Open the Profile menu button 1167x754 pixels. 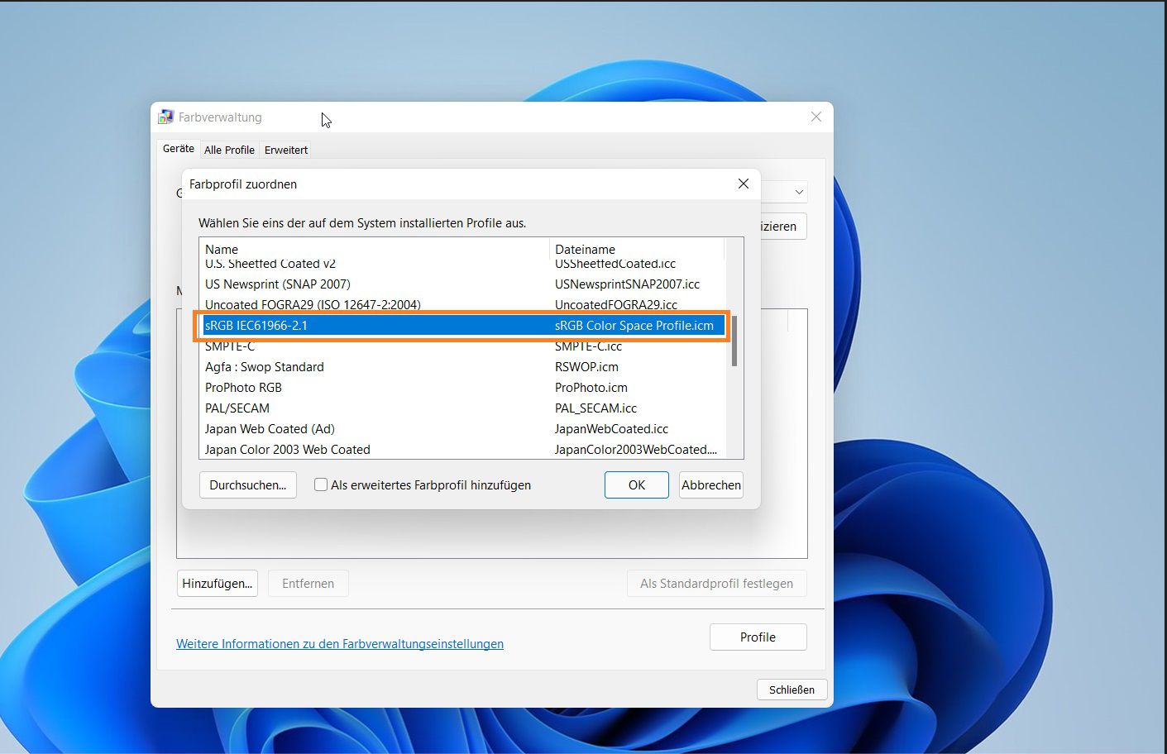coord(758,637)
